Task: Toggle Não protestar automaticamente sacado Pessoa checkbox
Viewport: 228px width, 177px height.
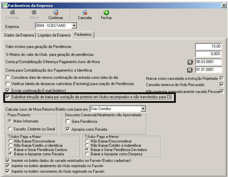Action: point(222,91)
